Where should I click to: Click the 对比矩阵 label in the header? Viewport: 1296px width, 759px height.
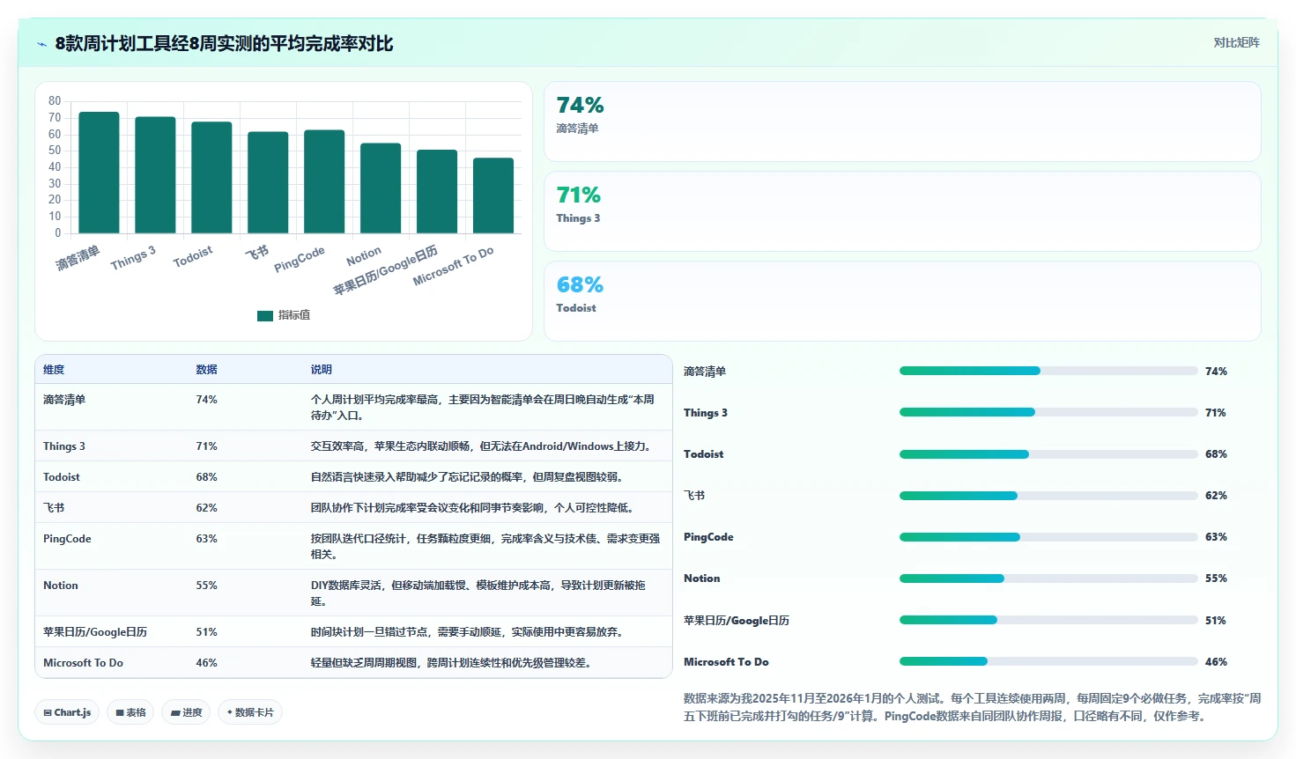tap(1236, 42)
